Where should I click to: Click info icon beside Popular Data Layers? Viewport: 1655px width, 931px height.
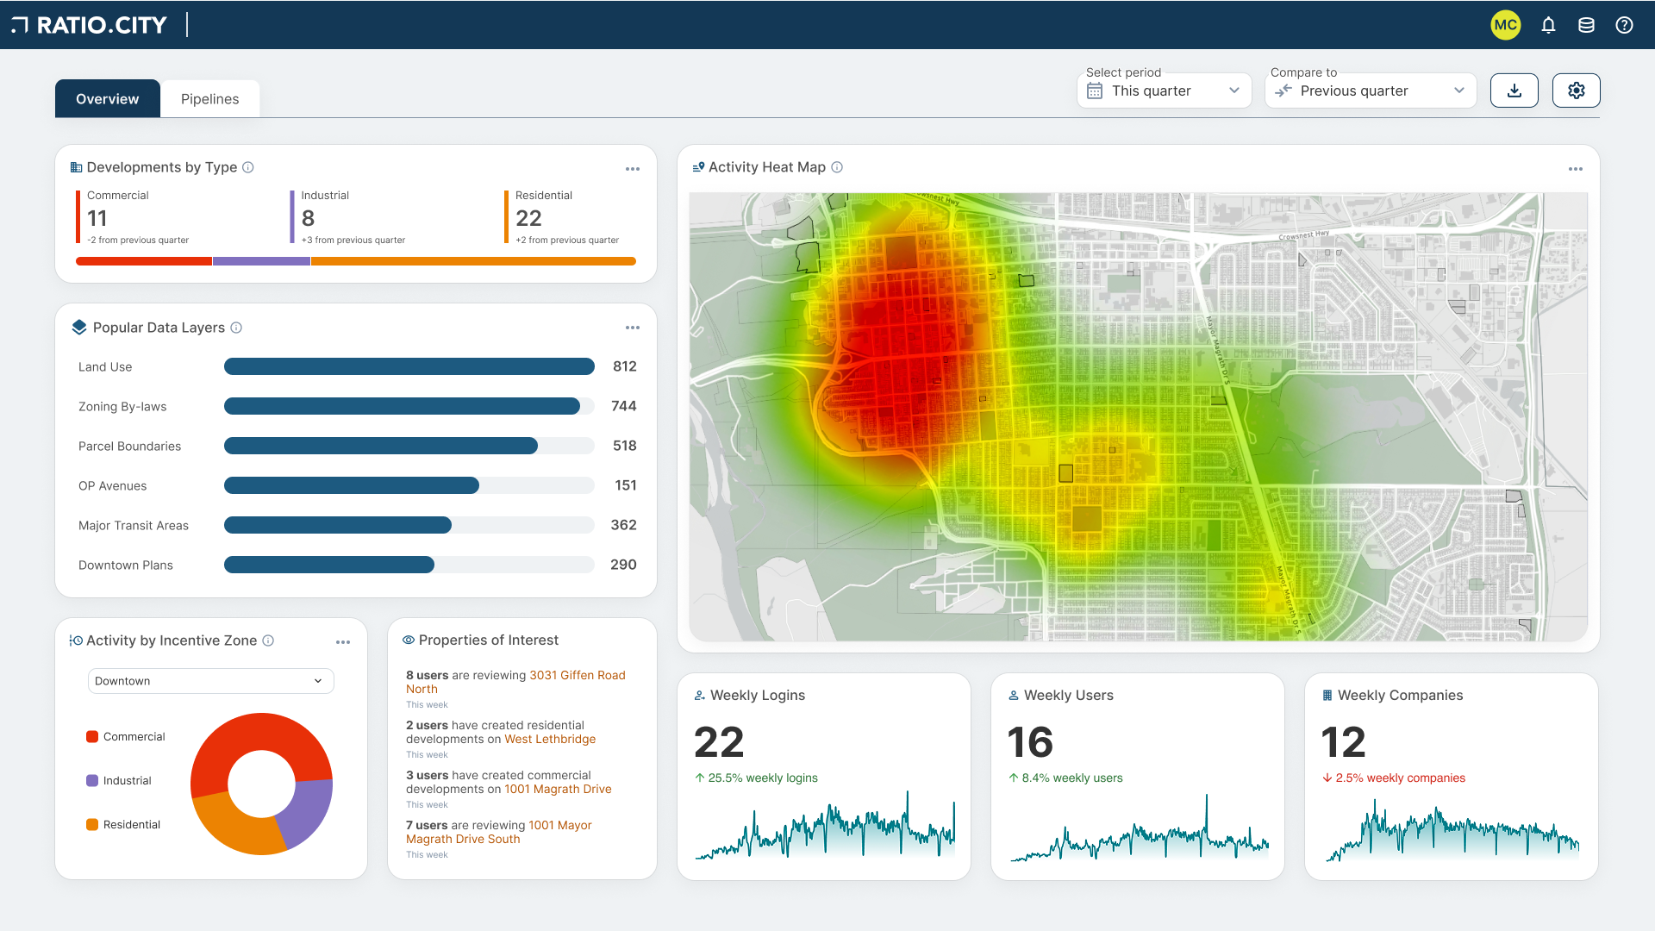tap(236, 328)
